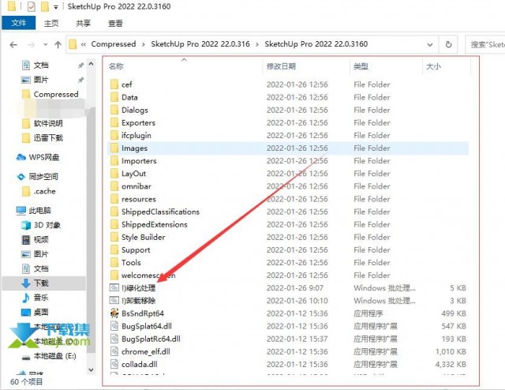The image size is (505, 390).
Task: Switch to the 共享 ribbon tab
Action: [x=83, y=23]
